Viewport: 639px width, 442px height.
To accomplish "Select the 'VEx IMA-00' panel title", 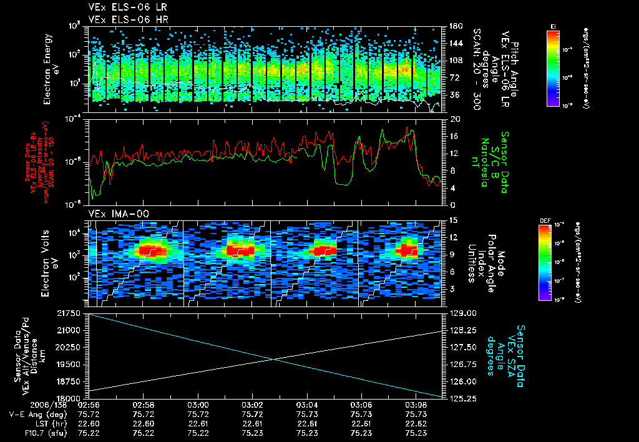I will coord(119,214).
